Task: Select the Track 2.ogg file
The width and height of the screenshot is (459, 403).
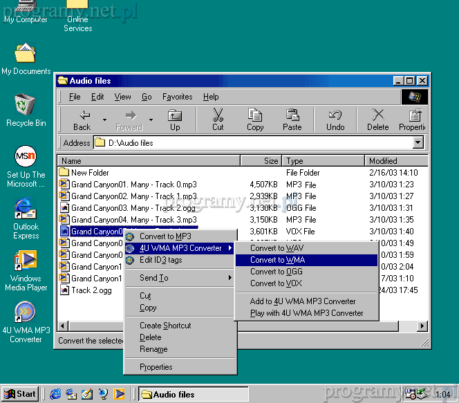Action: 91,290
